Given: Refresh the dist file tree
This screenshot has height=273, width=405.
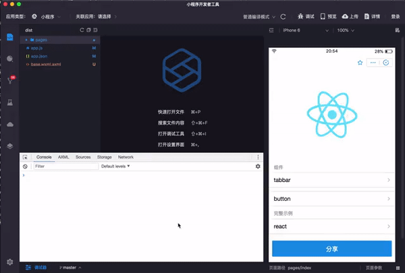Looking at the screenshot, I should [82, 30].
